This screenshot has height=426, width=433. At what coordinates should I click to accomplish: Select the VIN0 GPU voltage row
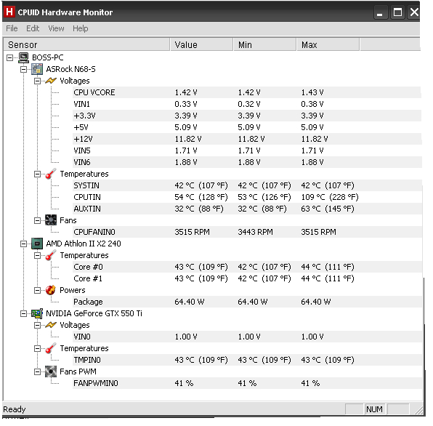point(247,337)
